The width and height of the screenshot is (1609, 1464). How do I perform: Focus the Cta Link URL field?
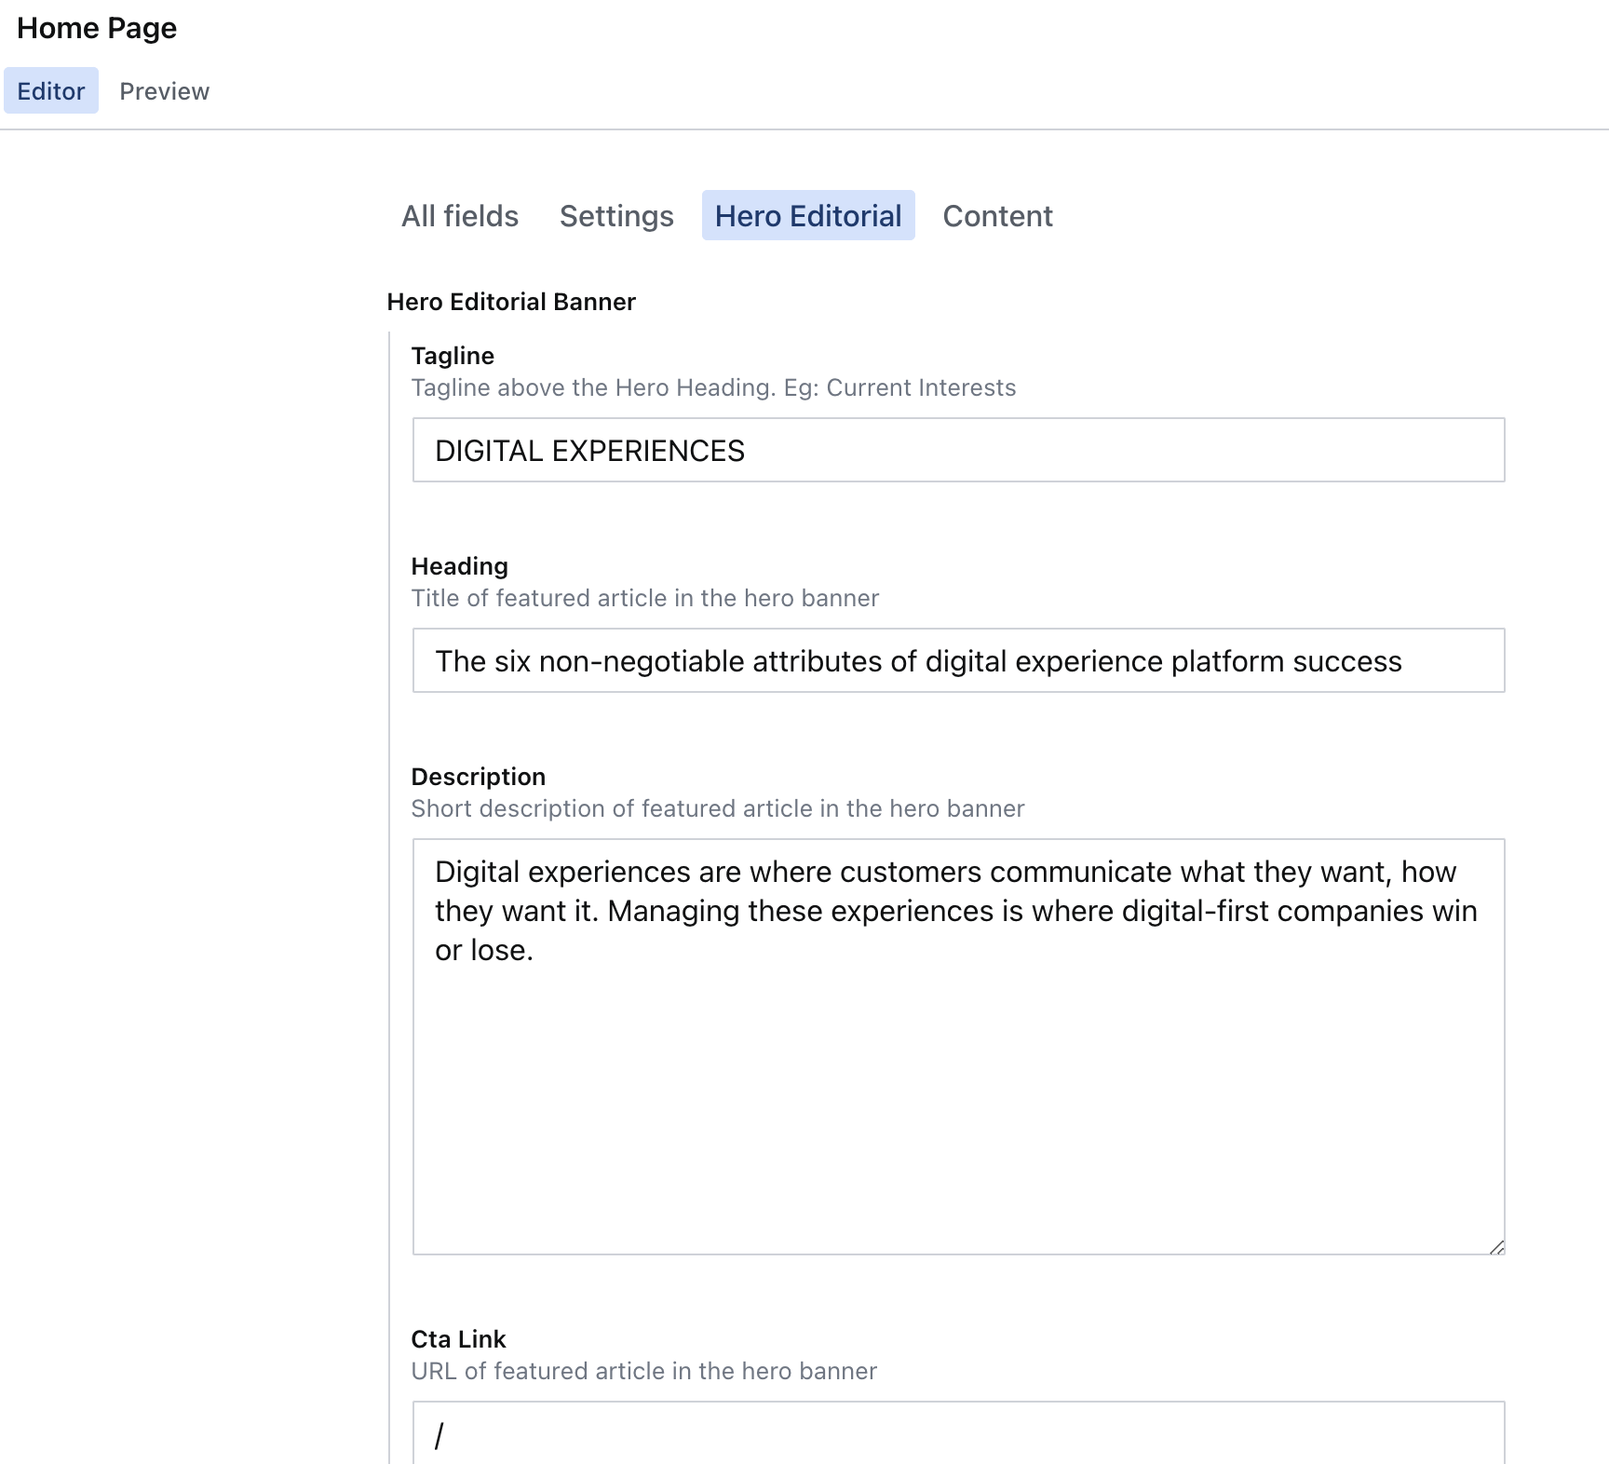tap(958, 1434)
